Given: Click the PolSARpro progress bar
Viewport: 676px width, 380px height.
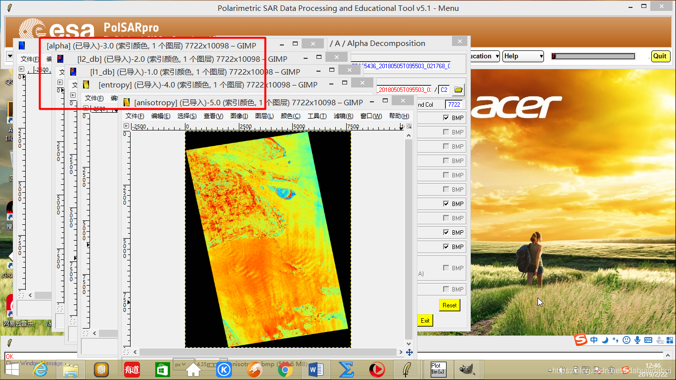Looking at the screenshot, I should point(593,56).
